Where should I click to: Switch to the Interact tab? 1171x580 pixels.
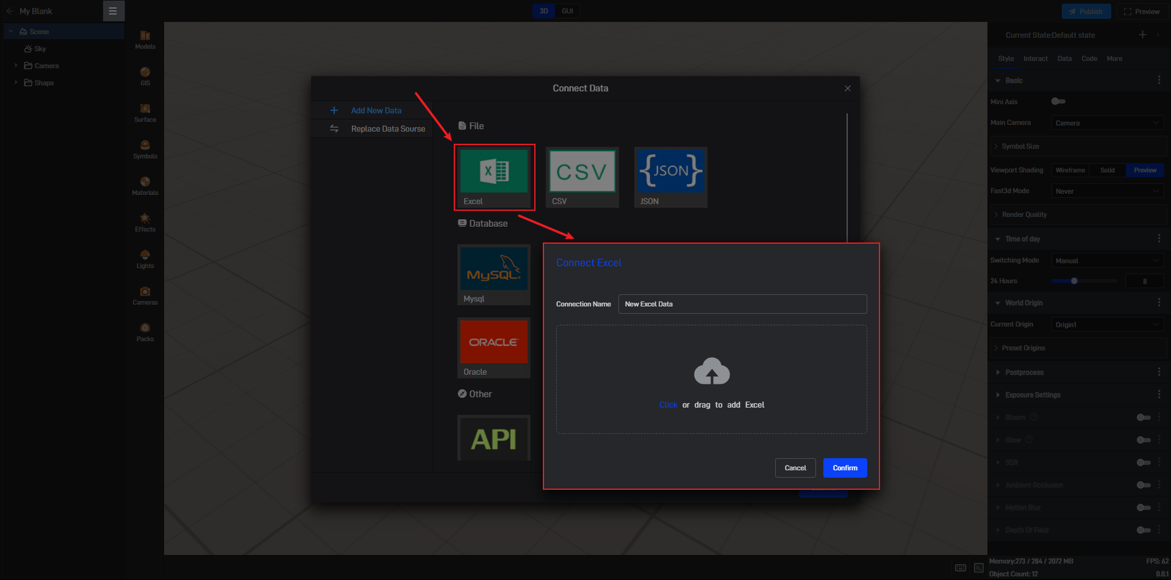pyautogui.click(x=1035, y=58)
